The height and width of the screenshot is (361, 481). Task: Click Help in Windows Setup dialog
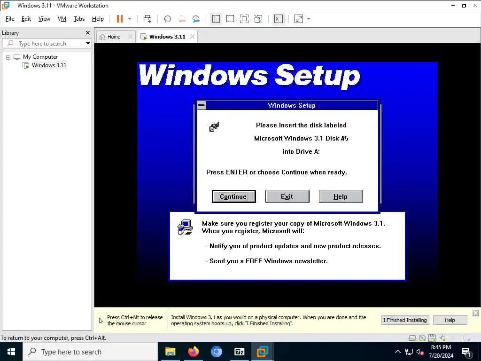341,196
